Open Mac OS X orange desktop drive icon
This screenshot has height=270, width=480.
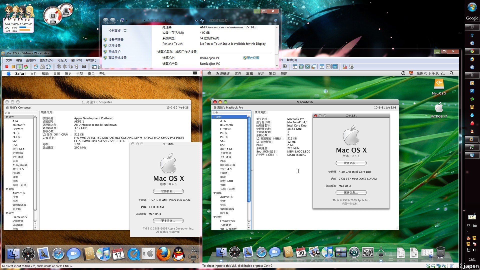439,87
